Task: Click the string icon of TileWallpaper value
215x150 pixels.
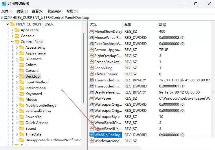Action: click(91, 74)
